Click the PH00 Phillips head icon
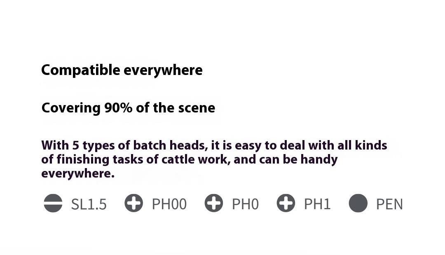This screenshot has height=255, width=445. click(133, 203)
